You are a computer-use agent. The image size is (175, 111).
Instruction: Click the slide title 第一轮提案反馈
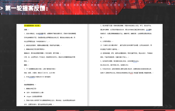pos(26,8)
